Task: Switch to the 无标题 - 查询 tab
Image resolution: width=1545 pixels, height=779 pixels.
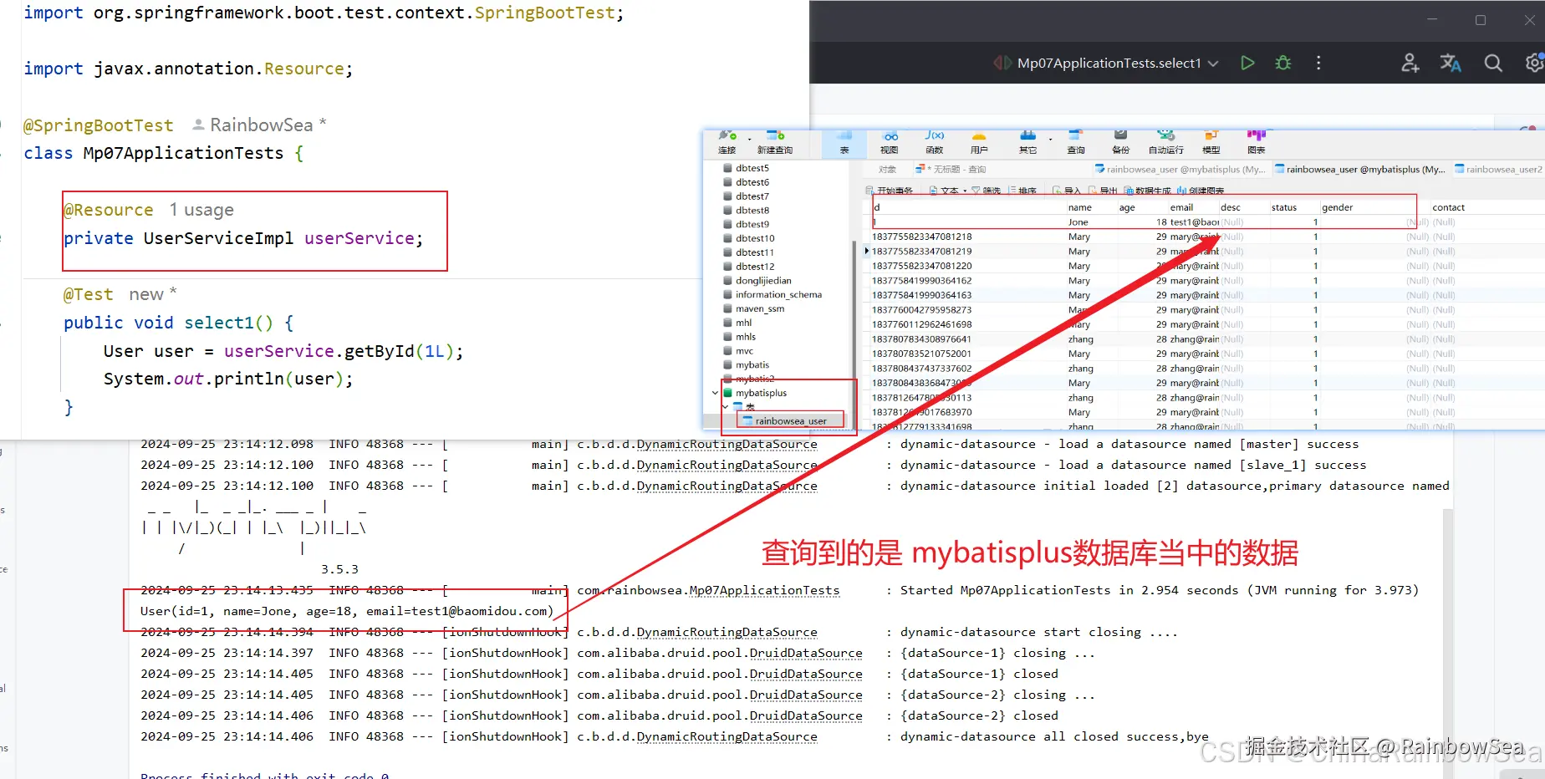Action: click(x=951, y=170)
